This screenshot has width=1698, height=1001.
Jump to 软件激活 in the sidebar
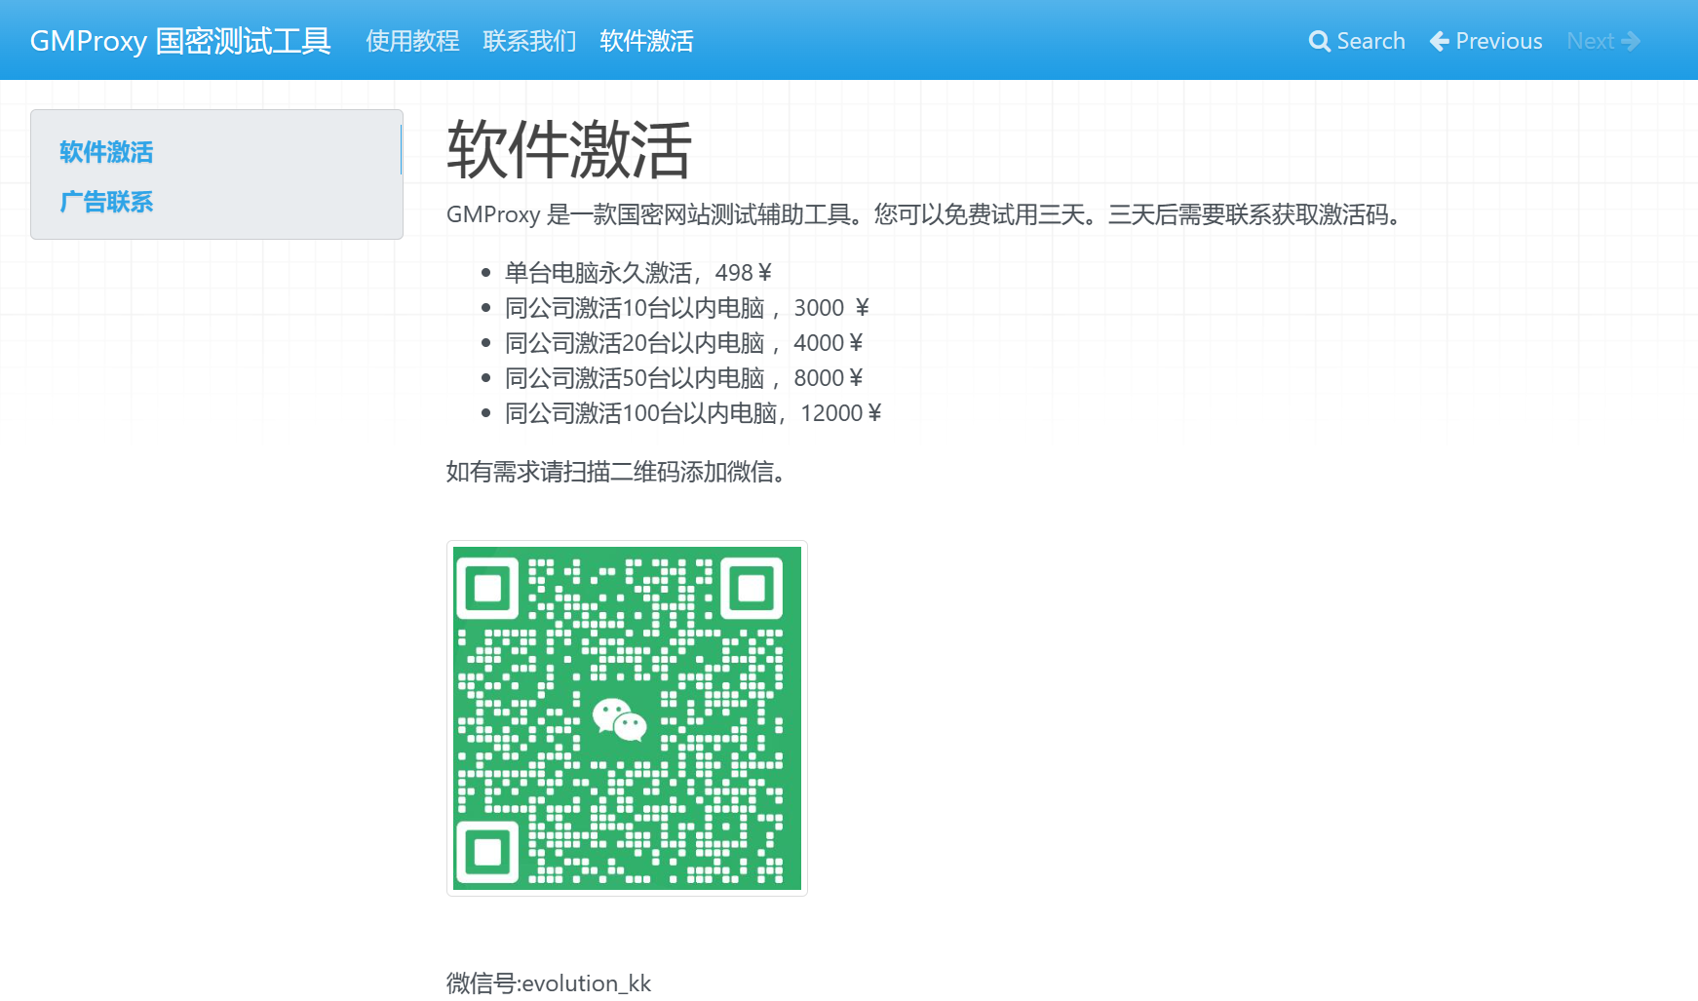(106, 152)
